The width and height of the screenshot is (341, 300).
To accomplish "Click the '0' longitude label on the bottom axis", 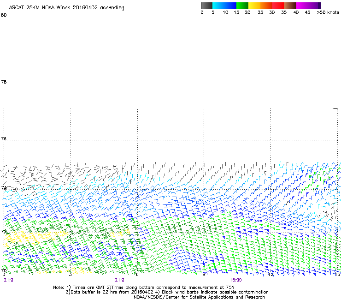I will tap(4, 275).
